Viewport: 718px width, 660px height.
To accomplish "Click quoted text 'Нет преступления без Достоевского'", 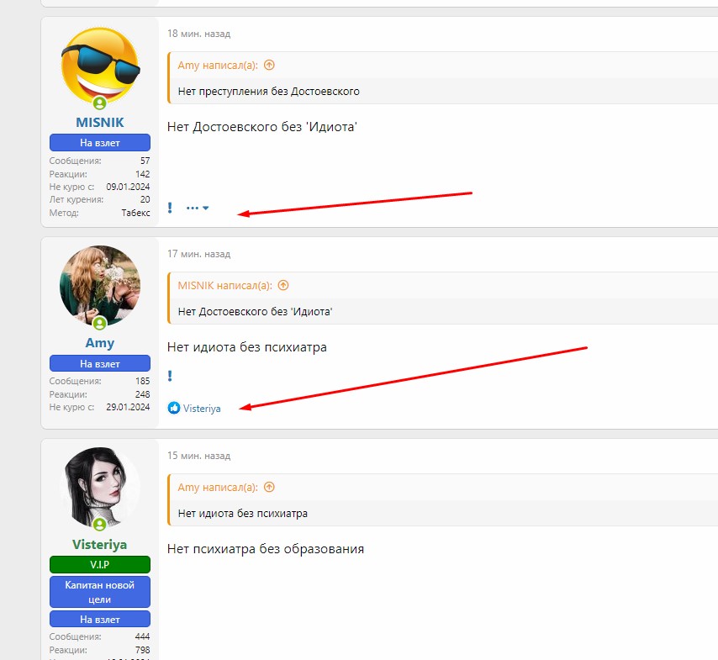I will tap(269, 91).
